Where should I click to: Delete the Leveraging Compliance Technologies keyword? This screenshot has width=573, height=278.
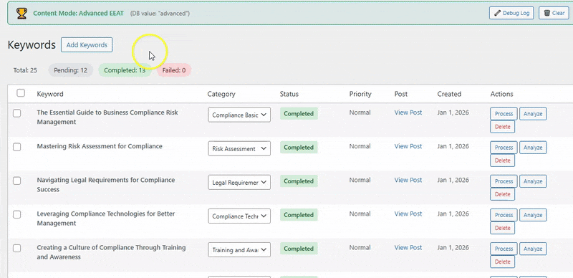click(x=502, y=228)
